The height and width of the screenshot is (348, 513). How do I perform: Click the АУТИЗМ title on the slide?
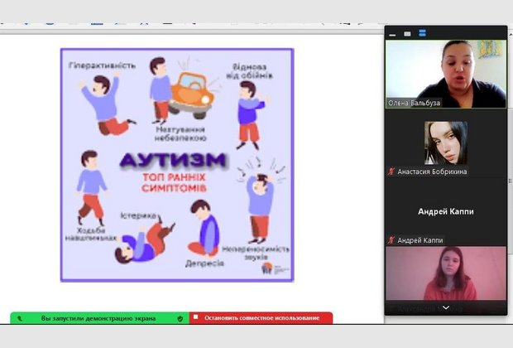pyautogui.click(x=172, y=161)
